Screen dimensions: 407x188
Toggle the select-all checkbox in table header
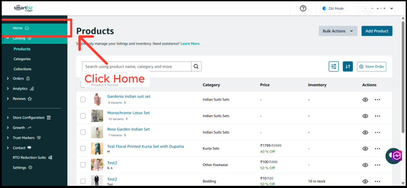tap(83, 85)
